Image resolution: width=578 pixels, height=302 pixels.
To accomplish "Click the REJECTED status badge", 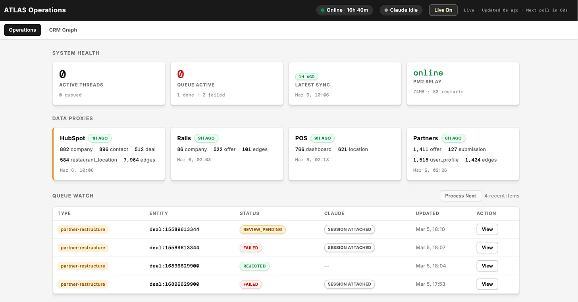I will (x=254, y=266).
